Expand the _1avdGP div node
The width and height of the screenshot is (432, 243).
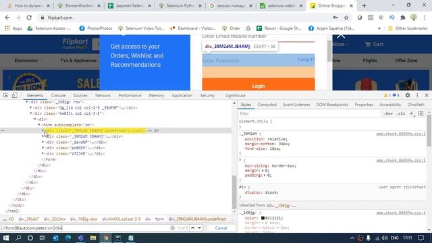point(43,142)
